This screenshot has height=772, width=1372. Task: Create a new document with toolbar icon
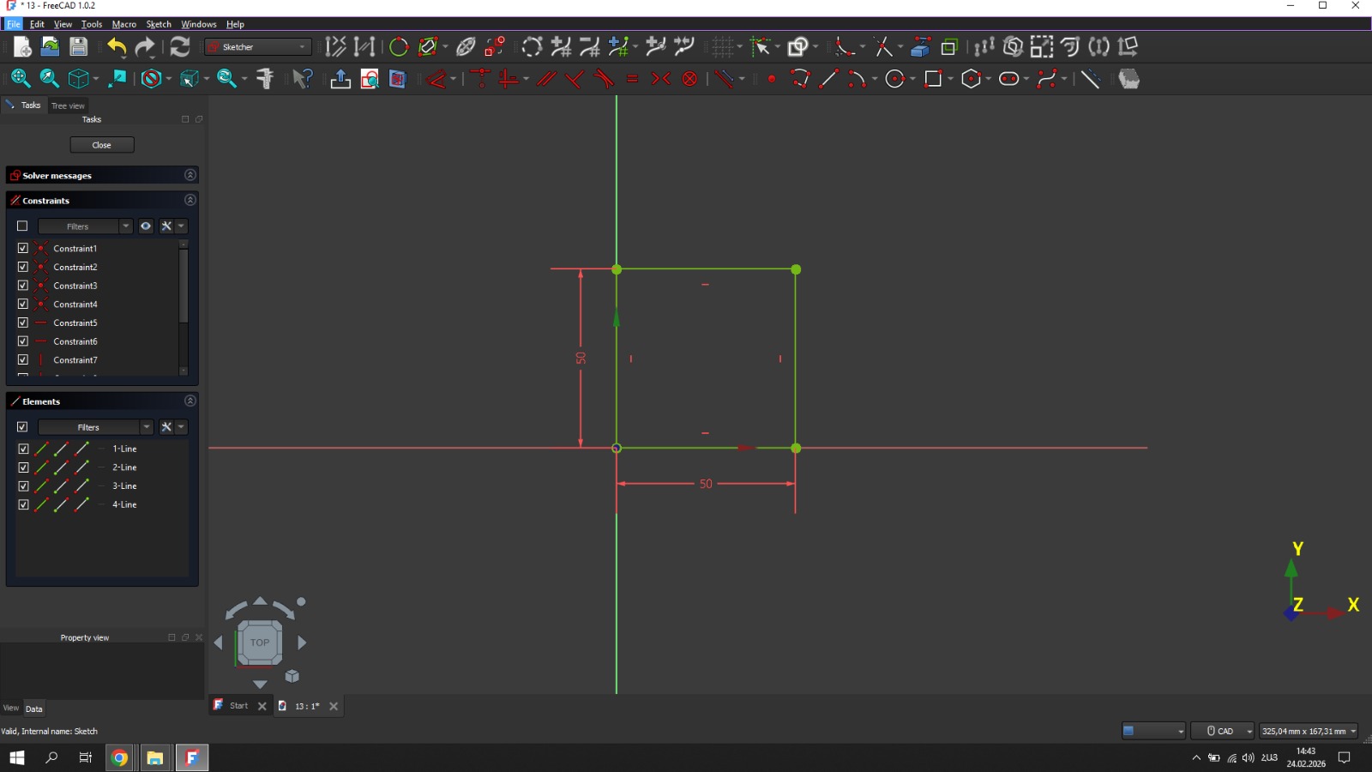tap(22, 47)
